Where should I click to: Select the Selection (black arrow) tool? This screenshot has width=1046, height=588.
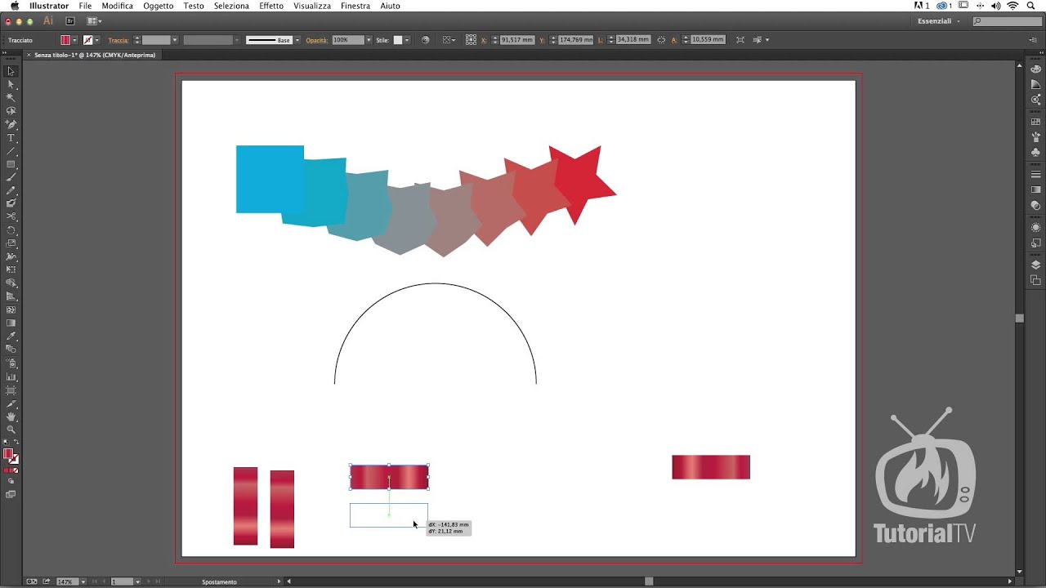coord(11,71)
